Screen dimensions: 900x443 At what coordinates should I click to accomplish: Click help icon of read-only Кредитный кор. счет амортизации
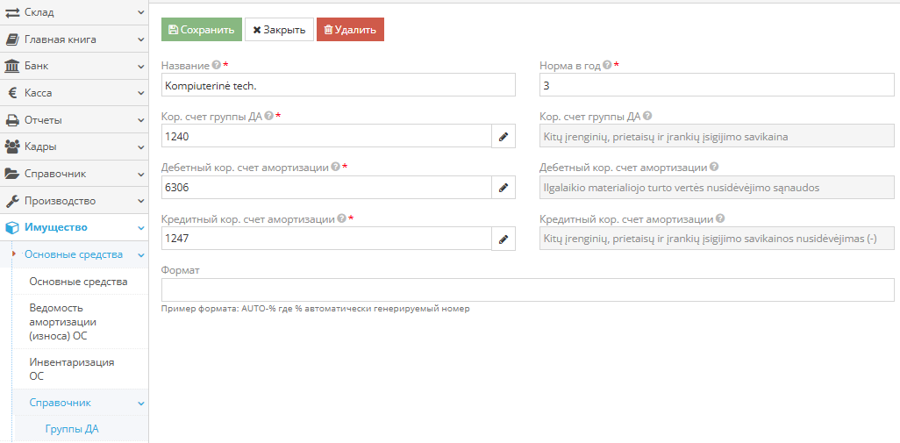tap(720, 218)
